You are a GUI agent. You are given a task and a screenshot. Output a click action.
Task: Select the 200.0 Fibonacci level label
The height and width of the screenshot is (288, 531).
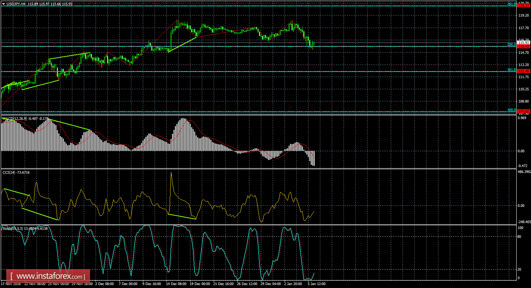coord(511,45)
